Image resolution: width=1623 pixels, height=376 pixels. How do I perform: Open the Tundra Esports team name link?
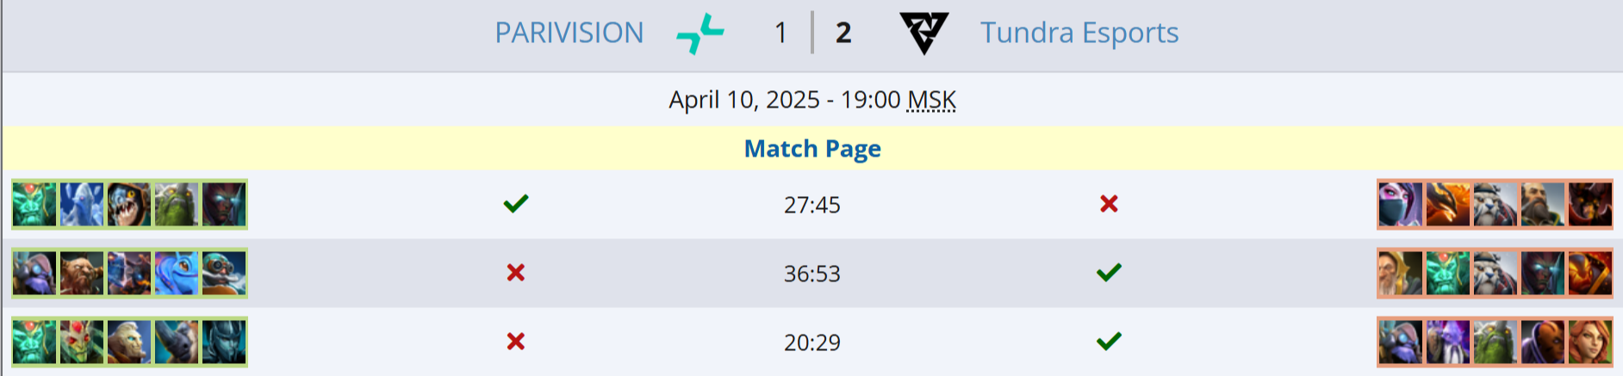(x=1079, y=33)
